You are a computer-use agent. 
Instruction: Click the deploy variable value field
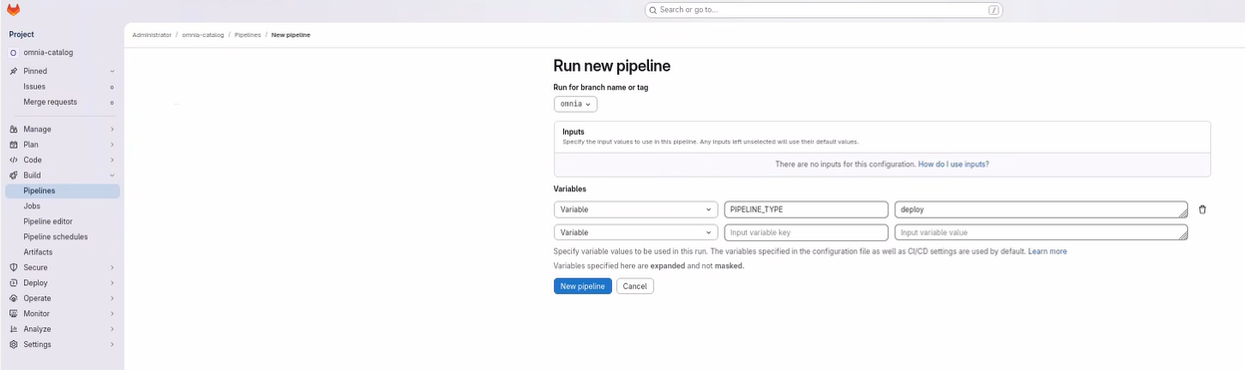tap(1041, 209)
